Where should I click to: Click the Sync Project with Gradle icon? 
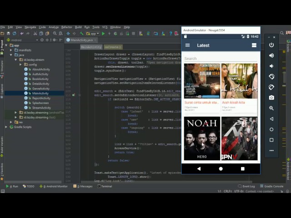coord(148,34)
